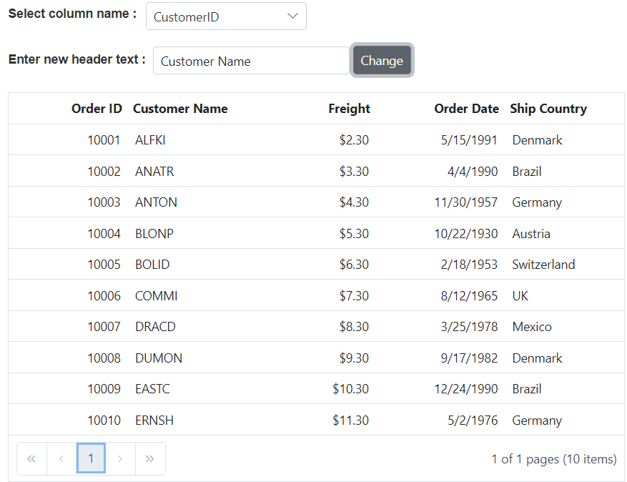Click Brazil in row 10009
Screen dimensions: 627x482
coord(527,389)
